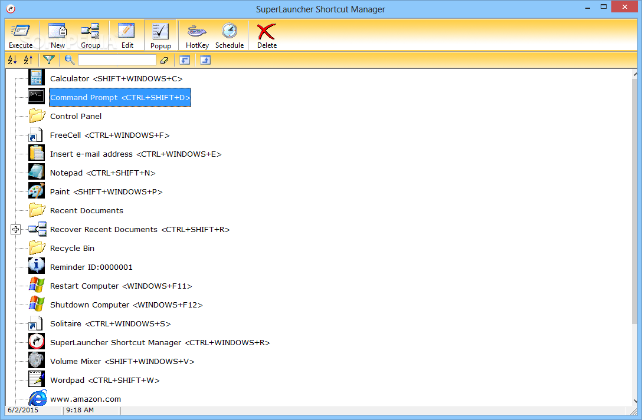Select the Volume Mixer <SHIFT+WINDOWS+V> entry
The image size is (642, 420).
click(x=122, y=361)
